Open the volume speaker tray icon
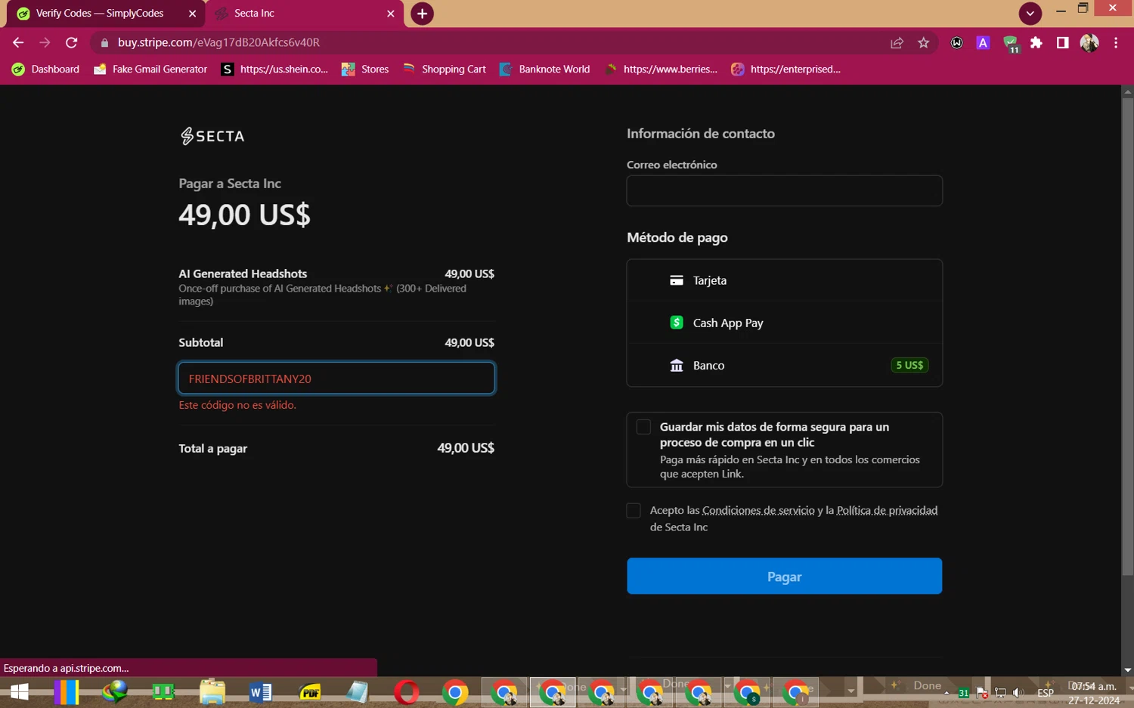 coord(1018,693)
